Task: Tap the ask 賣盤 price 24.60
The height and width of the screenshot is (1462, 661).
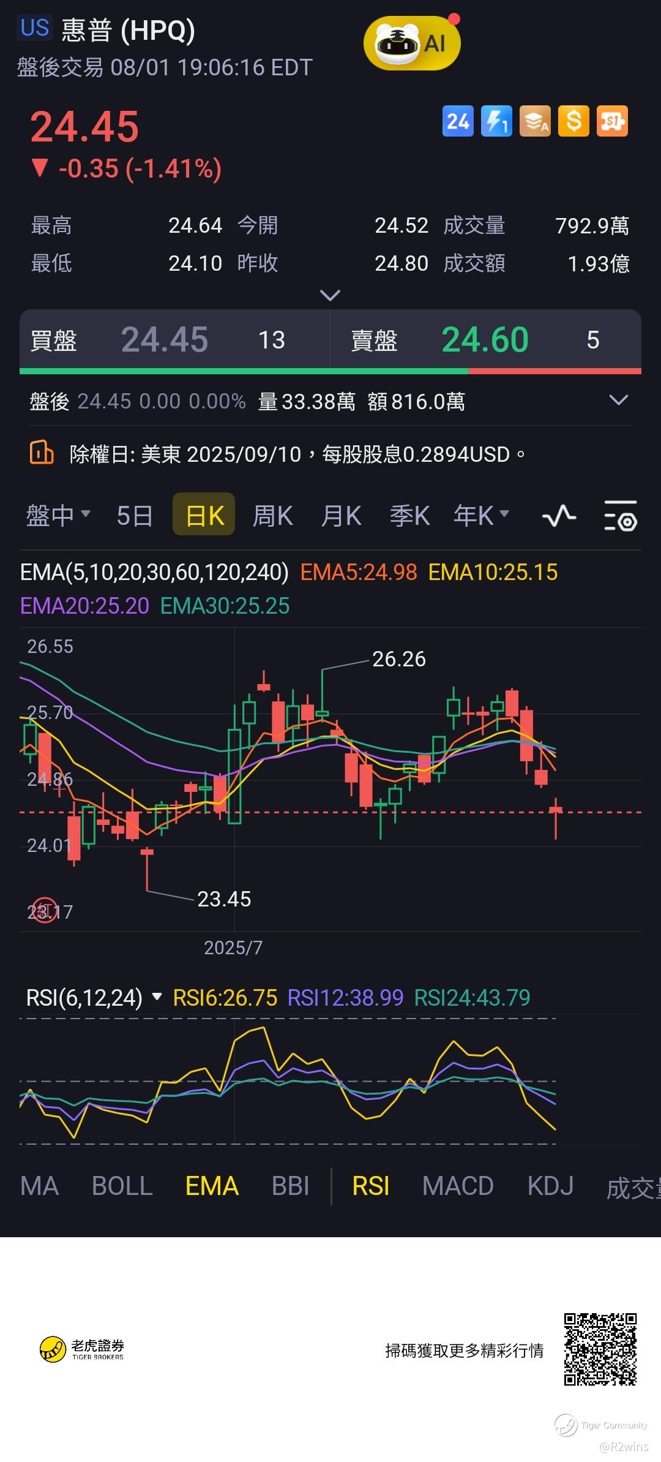Action: click(485, 339)
